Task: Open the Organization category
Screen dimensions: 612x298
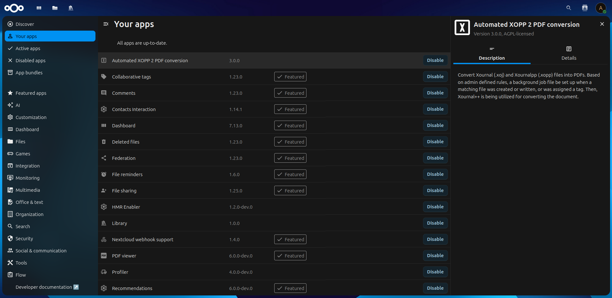Action: 50,214
